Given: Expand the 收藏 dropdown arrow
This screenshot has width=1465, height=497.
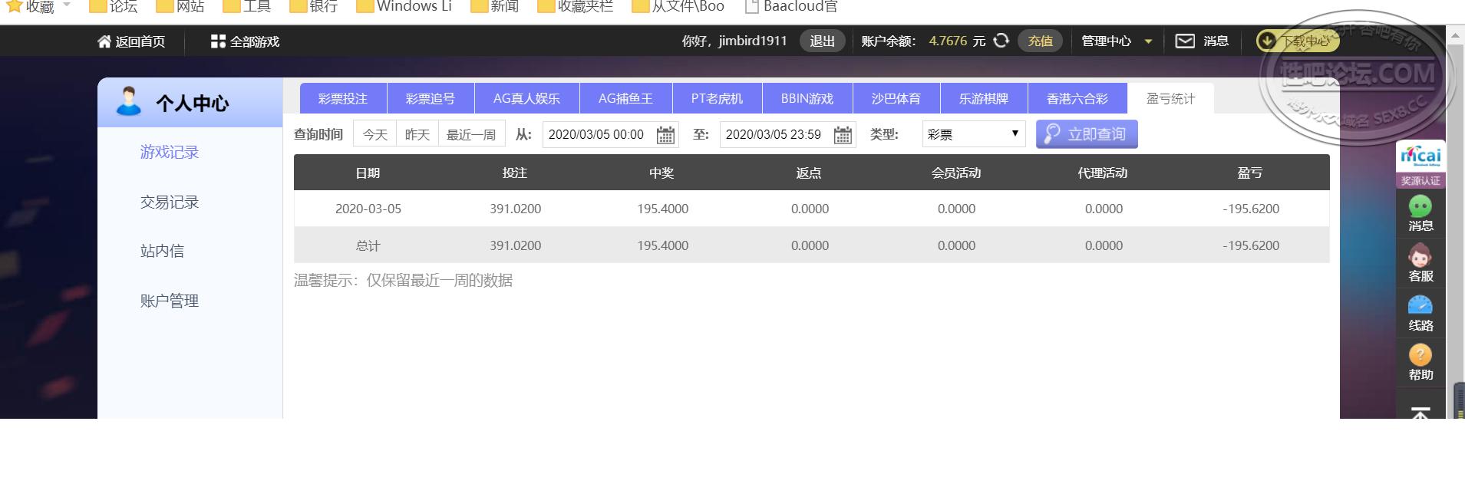Looking at the screenshot, I should [x=67, y=5].
